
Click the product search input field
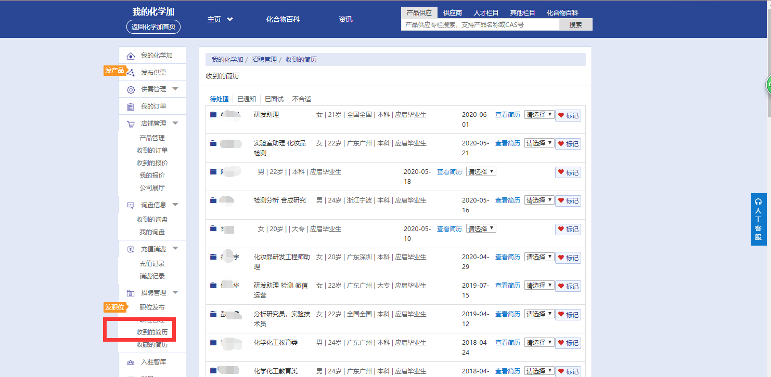click(480, 24)
